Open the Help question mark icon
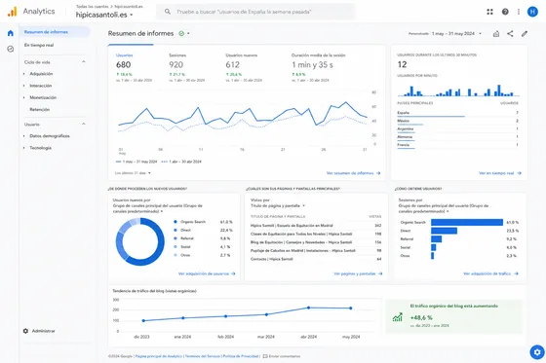Image resolution: width=546 pixels, height=363 pixels. pos(505,12)
